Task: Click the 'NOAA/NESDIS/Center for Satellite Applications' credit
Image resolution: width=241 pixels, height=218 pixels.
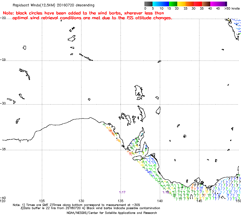Action: [112, 213]
